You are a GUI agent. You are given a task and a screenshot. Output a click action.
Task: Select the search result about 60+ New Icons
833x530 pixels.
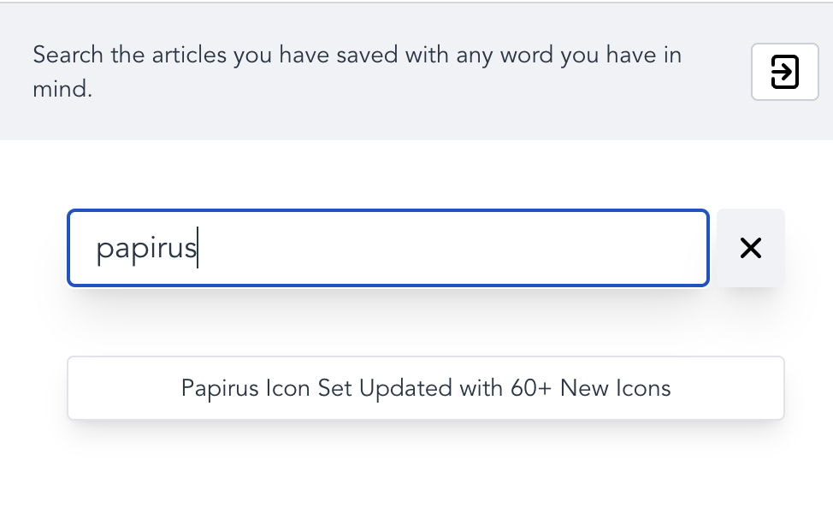click(426, 388)
